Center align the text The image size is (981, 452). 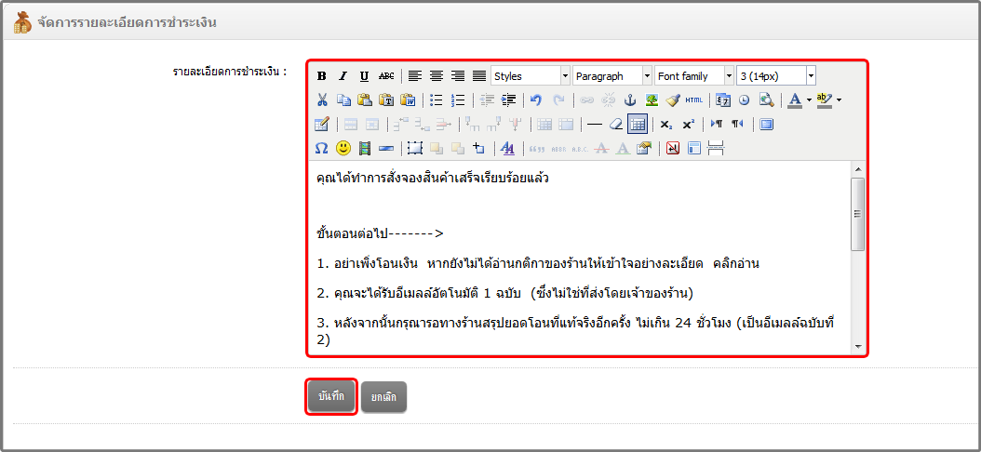pos(437,76)
